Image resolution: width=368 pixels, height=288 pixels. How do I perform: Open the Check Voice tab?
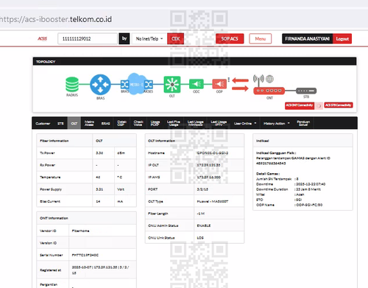(x=138, y=123)
